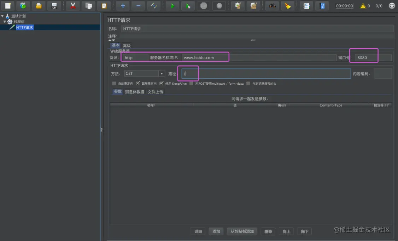Click the 0/0 thread count indicator
The height and width of the screenshot is (241, 398).
(379, 6)
